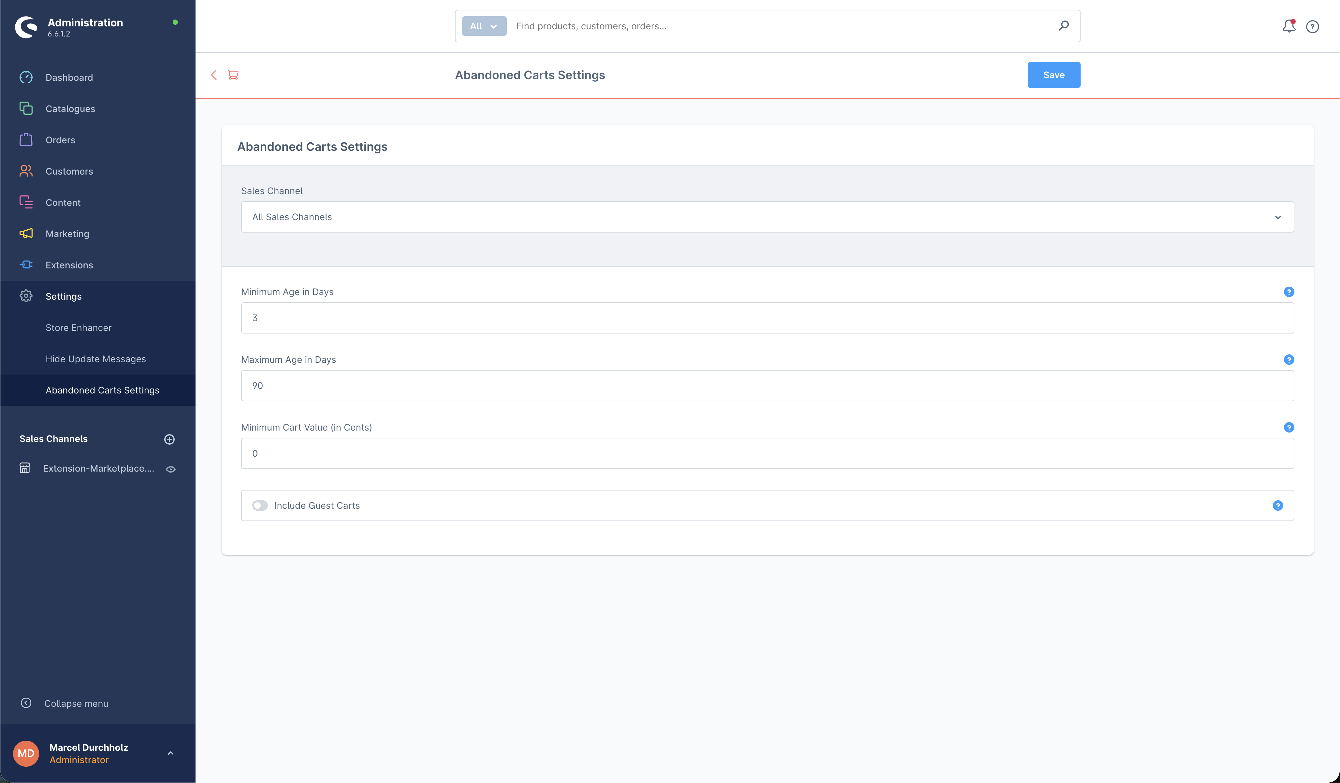Open the Extension-Marketplace sales channel

[x=98, y=468]
